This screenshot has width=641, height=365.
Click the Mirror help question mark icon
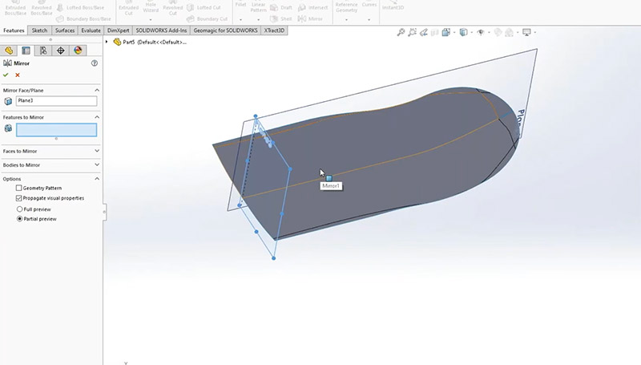[x=95, y=63]
